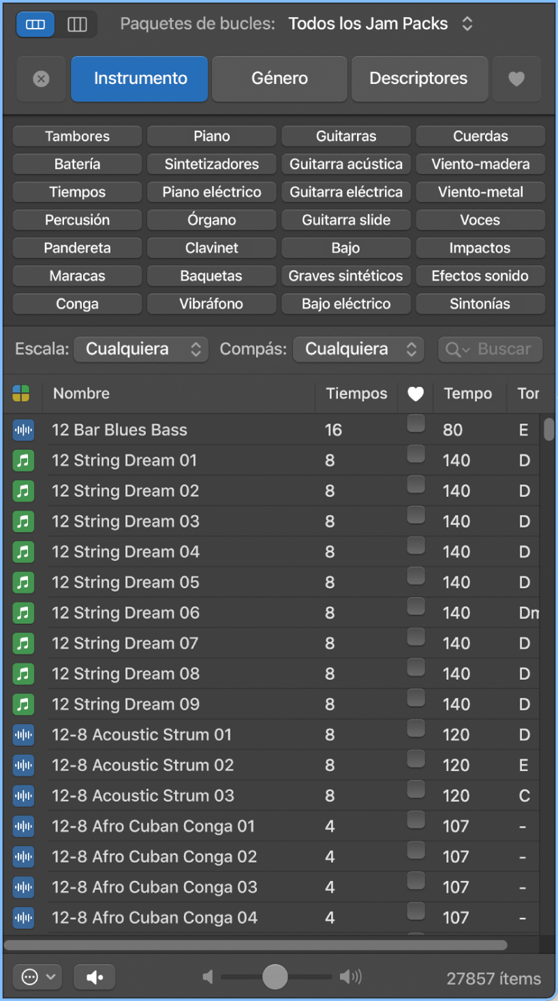Switch to column browser view
The image size is (558, 1001).
[78, 24]
